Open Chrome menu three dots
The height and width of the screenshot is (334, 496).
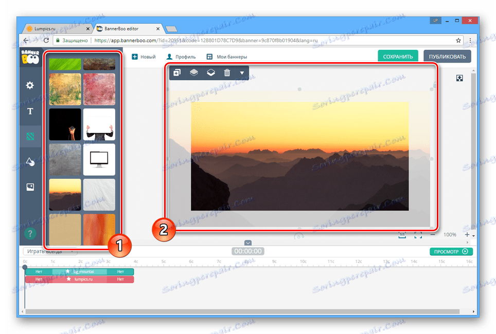click(470, 41)
